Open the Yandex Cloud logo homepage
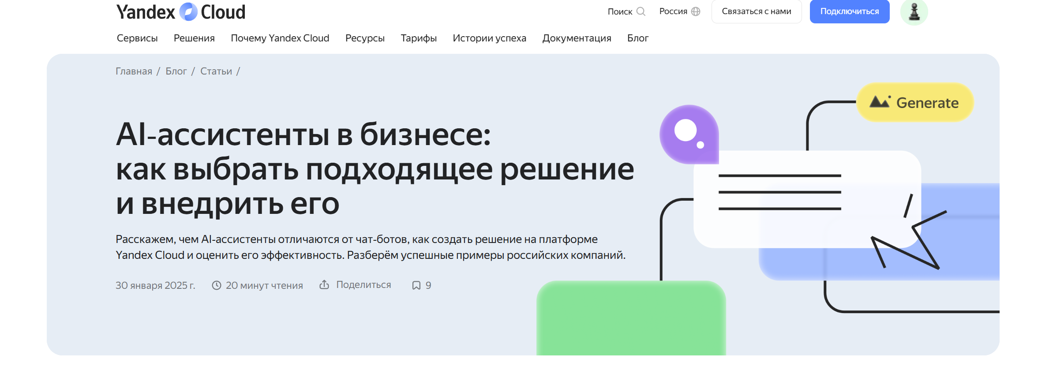Viewport: 1064px width, 366px height. 181,12
